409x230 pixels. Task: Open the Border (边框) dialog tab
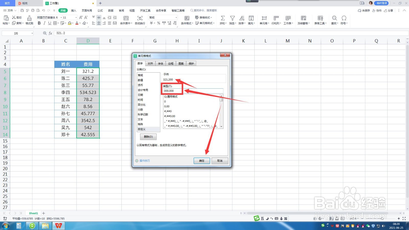[x=171, y=64]
